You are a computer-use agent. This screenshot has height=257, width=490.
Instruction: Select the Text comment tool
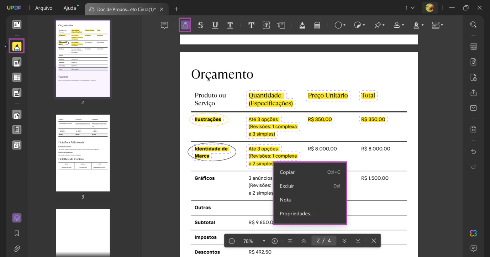[251, 25]
